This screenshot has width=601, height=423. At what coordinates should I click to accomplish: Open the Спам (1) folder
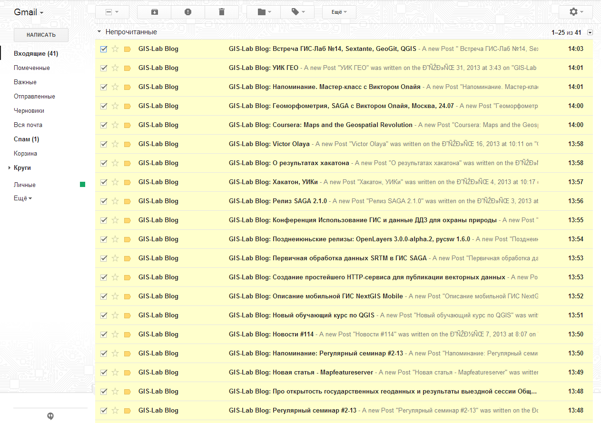(x=26, y=139)
